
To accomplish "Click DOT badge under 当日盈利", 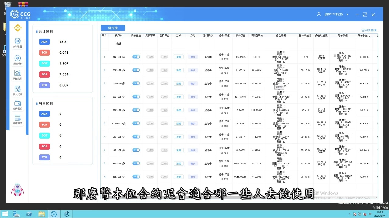I will [44, 135].
